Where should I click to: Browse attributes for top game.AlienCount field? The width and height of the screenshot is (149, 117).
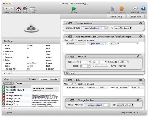(106, 28)
